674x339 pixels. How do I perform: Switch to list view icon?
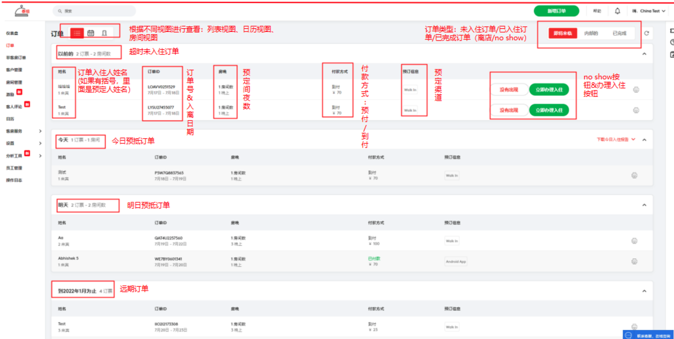(x=77, y=33)
